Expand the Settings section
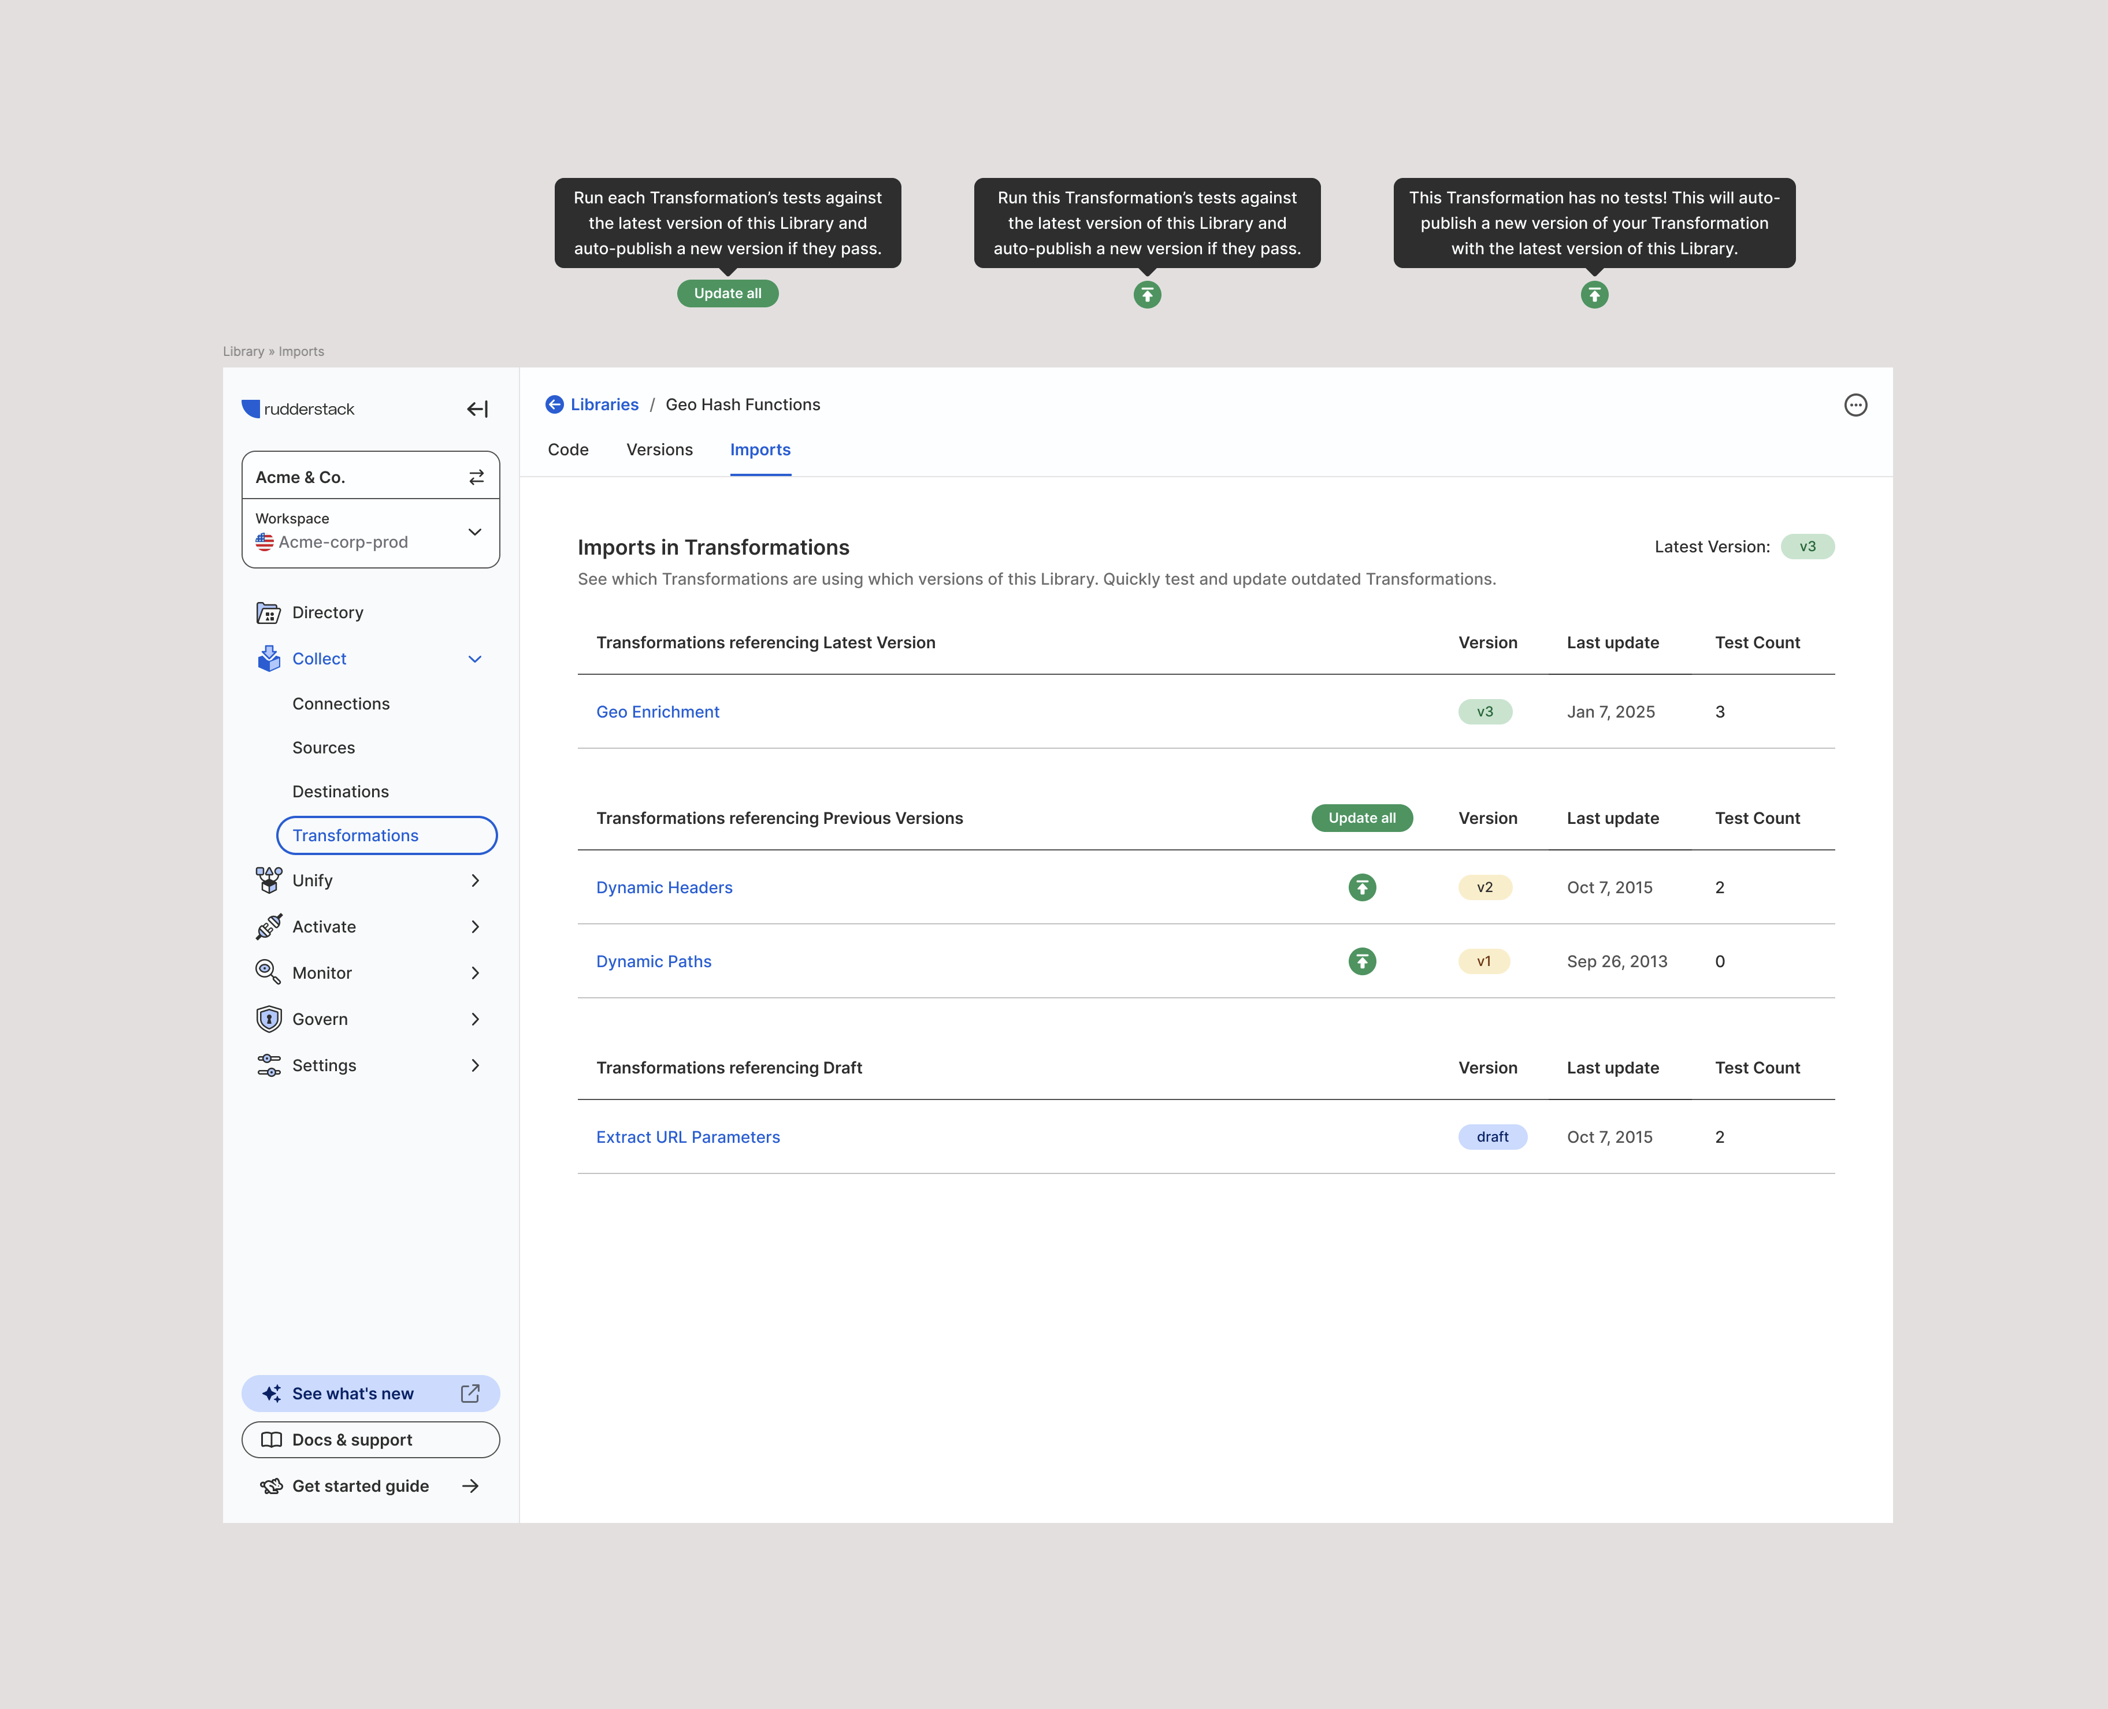The width and height of the screenshot is (2108, 1709). [x=474, y=1065]
